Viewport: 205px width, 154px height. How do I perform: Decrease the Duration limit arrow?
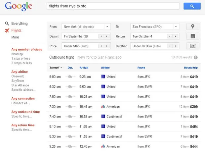[x=170, y=46]
